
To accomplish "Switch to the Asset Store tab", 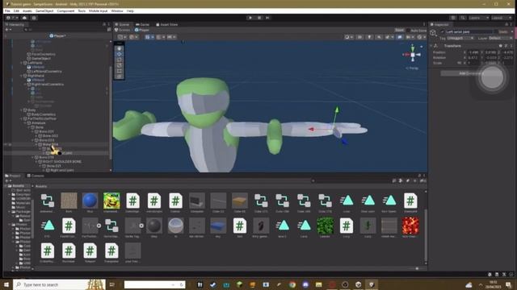I will pyautogui.click(x=167, y=25).
